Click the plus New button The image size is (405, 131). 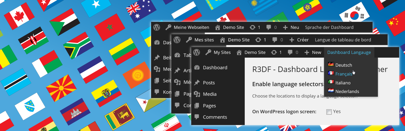point(313,52)
